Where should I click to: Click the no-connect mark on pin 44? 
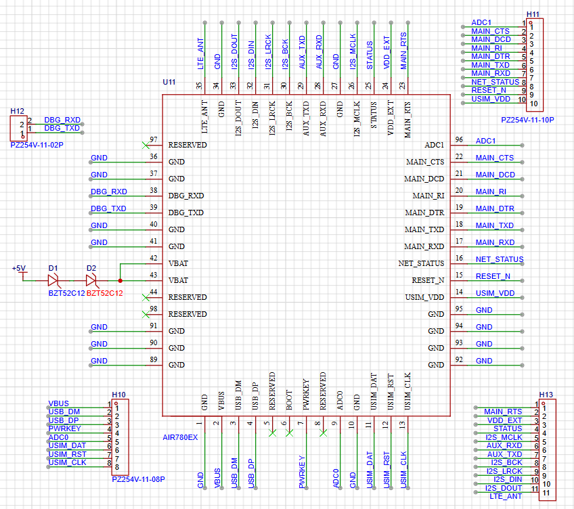point(146,298)
